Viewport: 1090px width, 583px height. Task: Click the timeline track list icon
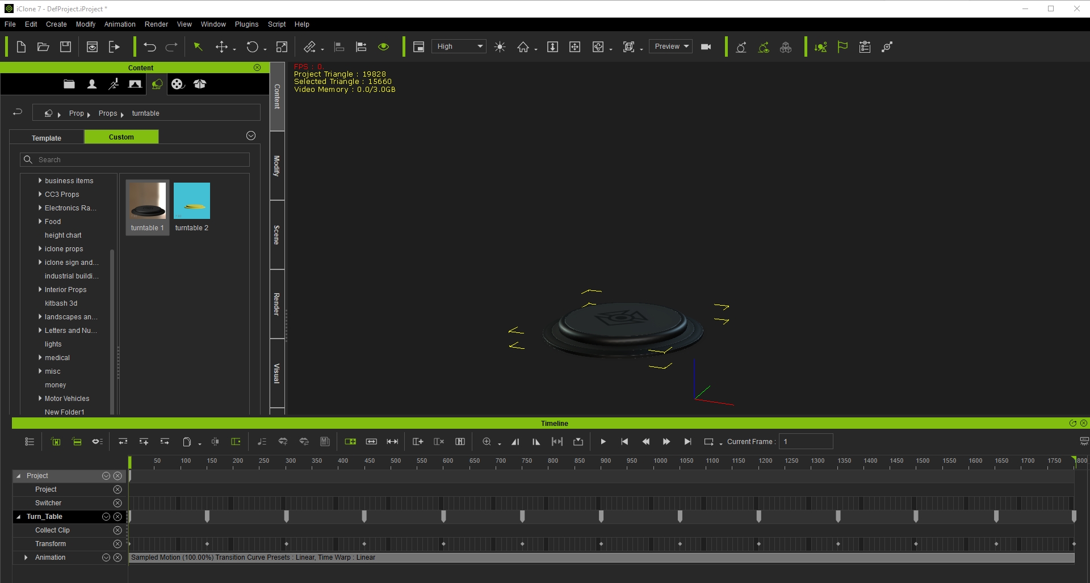click(30, 442)
